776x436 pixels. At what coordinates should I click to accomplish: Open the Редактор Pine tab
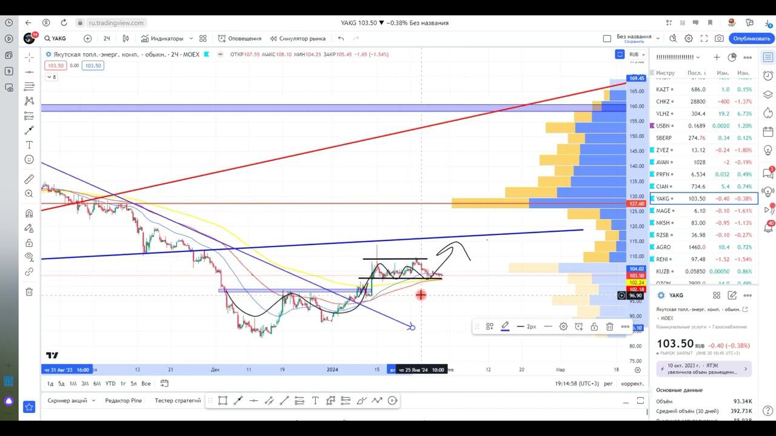[123, 400]
